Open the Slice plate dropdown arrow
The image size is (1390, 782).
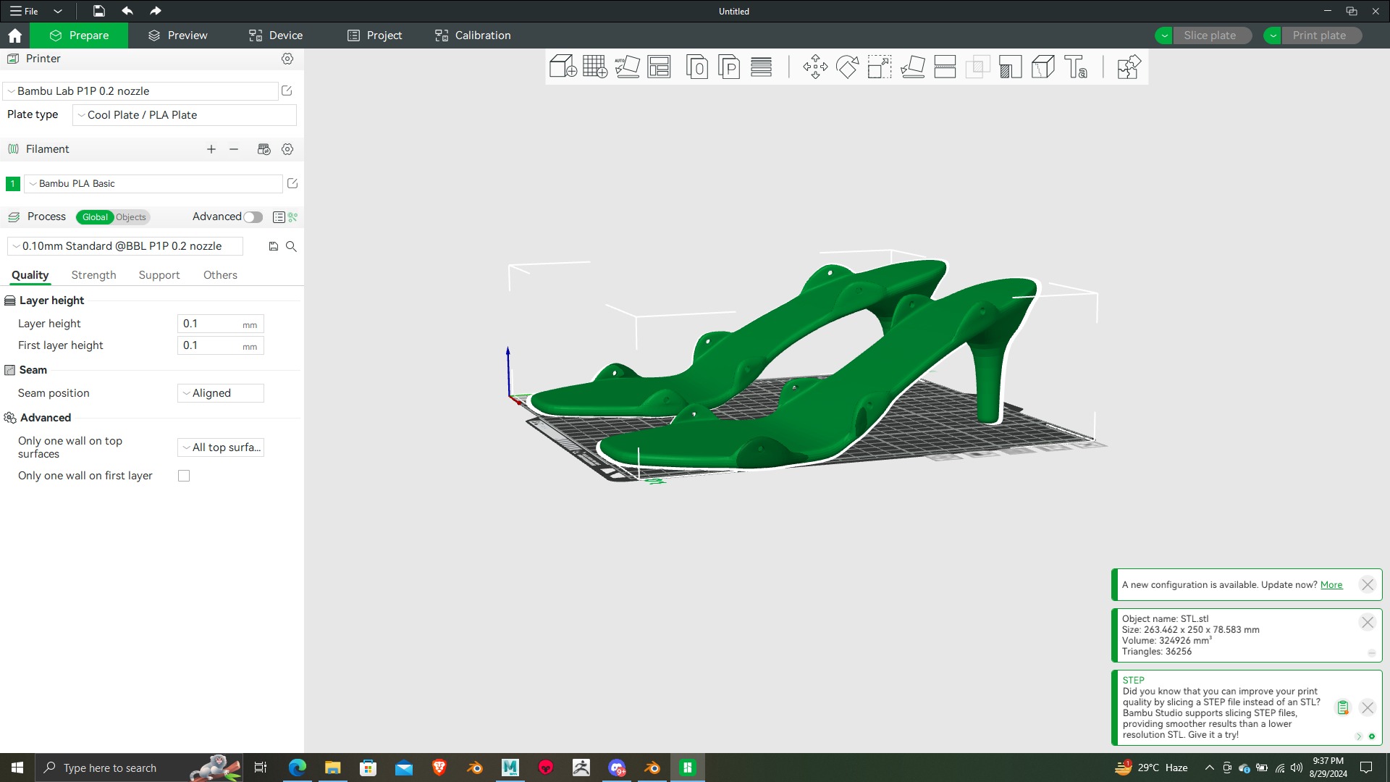pos(1164,35)
